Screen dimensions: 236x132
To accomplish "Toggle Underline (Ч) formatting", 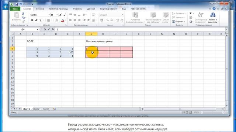I will pos(40,20).
